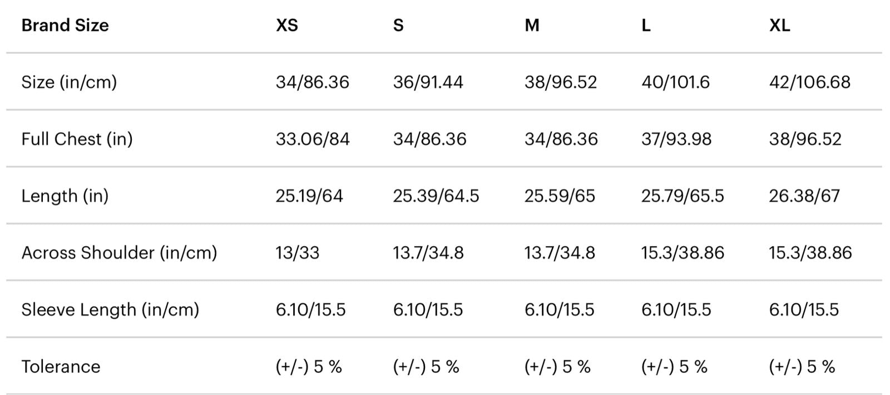
Task: Select the 37/93.98 chest value
Action: point(676,139)
